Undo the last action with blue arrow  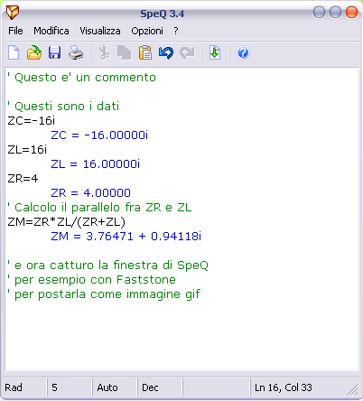(166, 53)
